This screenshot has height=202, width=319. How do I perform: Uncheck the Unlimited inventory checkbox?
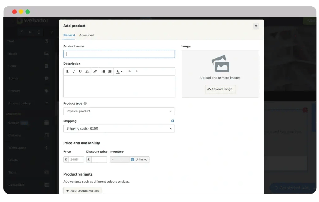[x=133, y=160]
